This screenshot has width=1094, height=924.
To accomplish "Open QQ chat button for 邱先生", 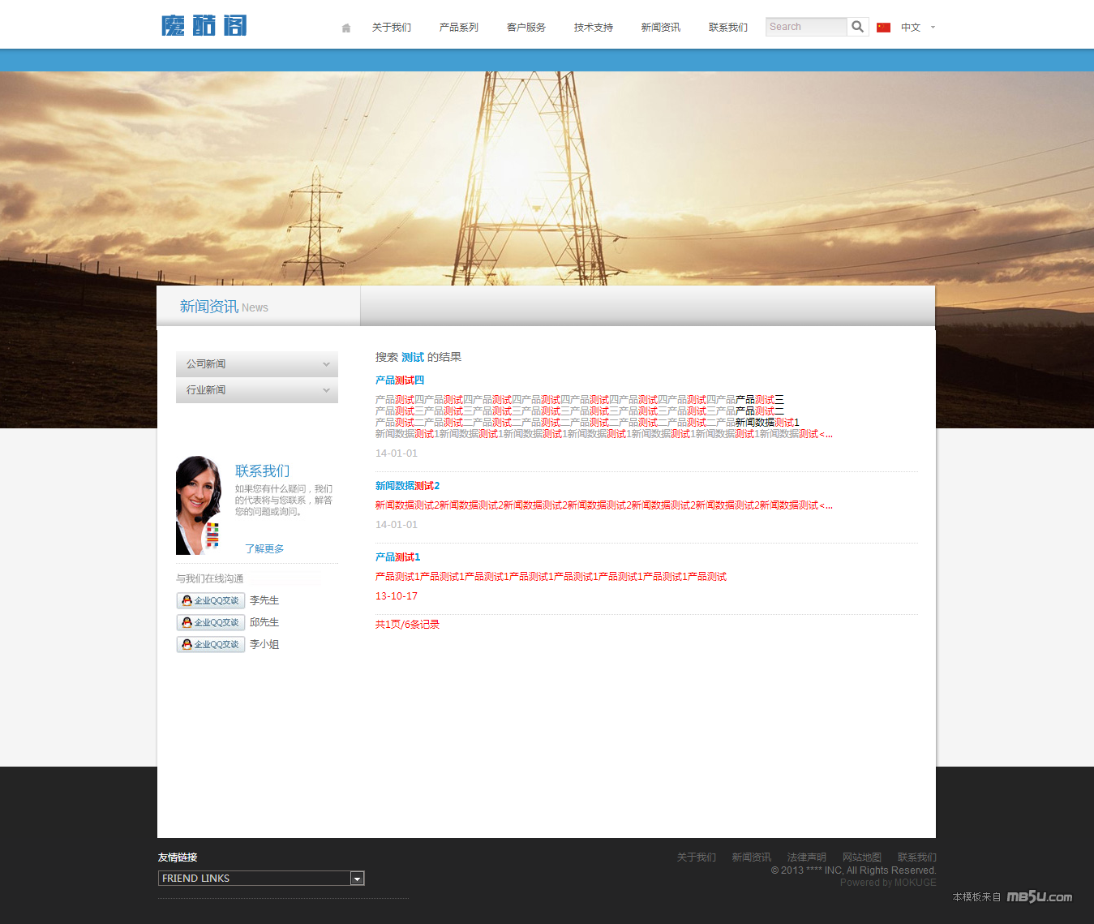I will (x=211, y=622).
